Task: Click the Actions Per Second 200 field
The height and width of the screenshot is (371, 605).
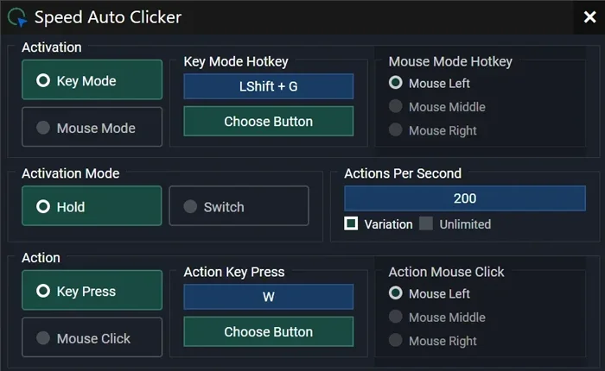Action: coord(465,198)
